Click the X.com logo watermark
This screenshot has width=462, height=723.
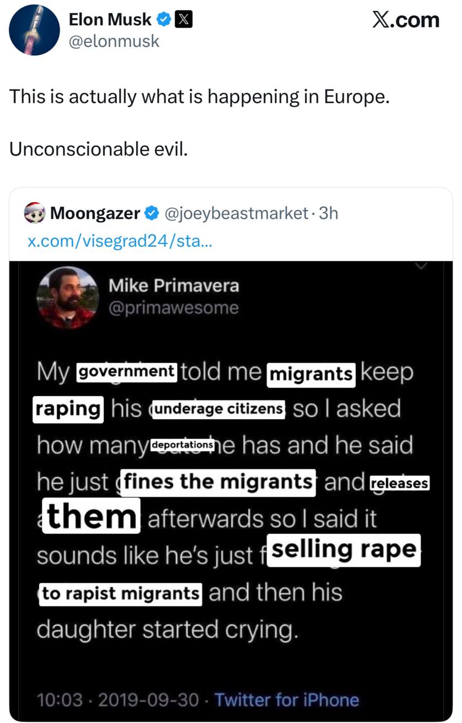point(405,20)
